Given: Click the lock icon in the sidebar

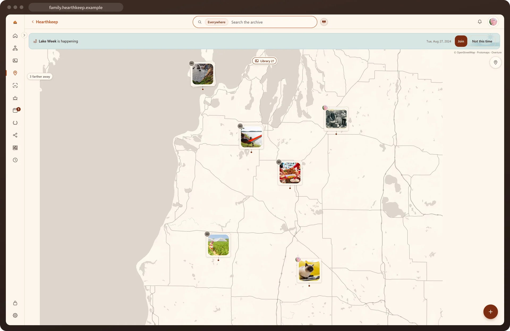Looking at the screenshot, I should tap(15, 303).
